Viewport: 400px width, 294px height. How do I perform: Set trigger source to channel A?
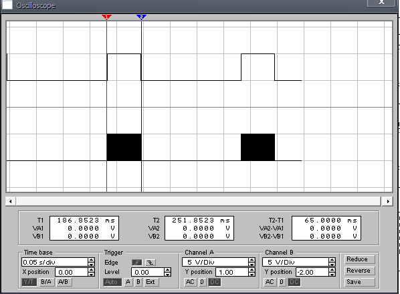point(128,282)
